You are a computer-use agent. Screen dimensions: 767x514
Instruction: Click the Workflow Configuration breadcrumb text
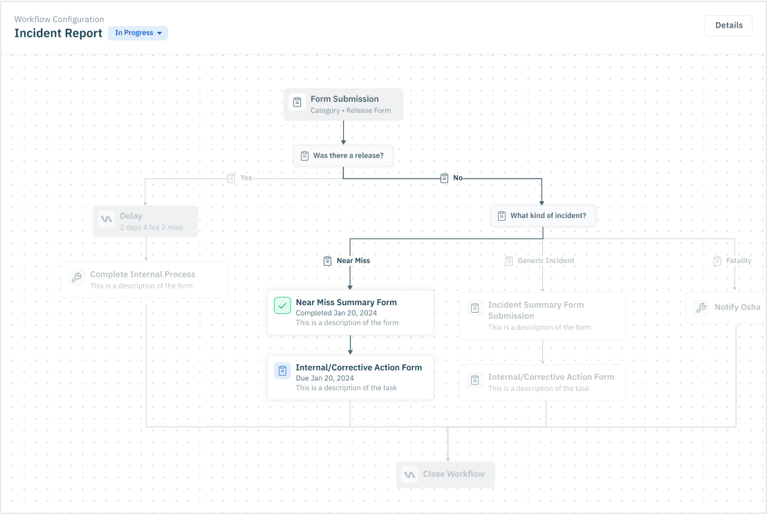[59, 19]
